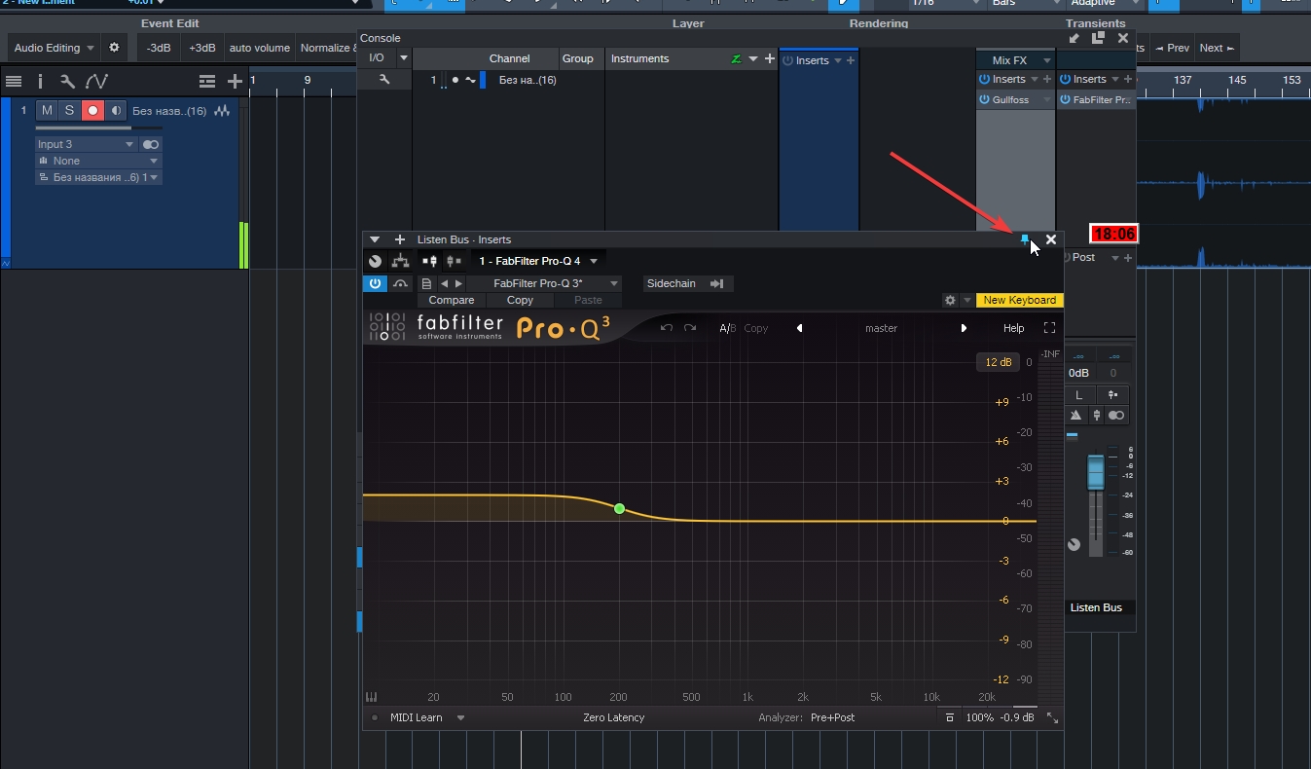
Task: Click Pro-Q redo arrow
Action: coord(690,328)
